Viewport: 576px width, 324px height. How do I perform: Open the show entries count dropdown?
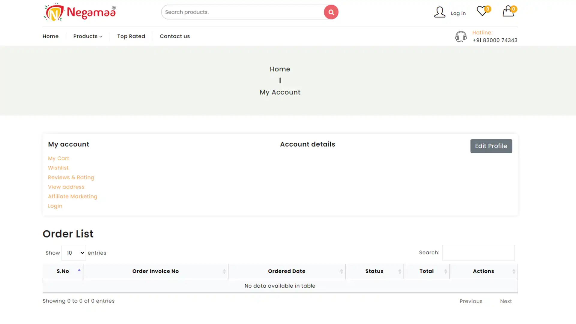[x=74, y=253]
